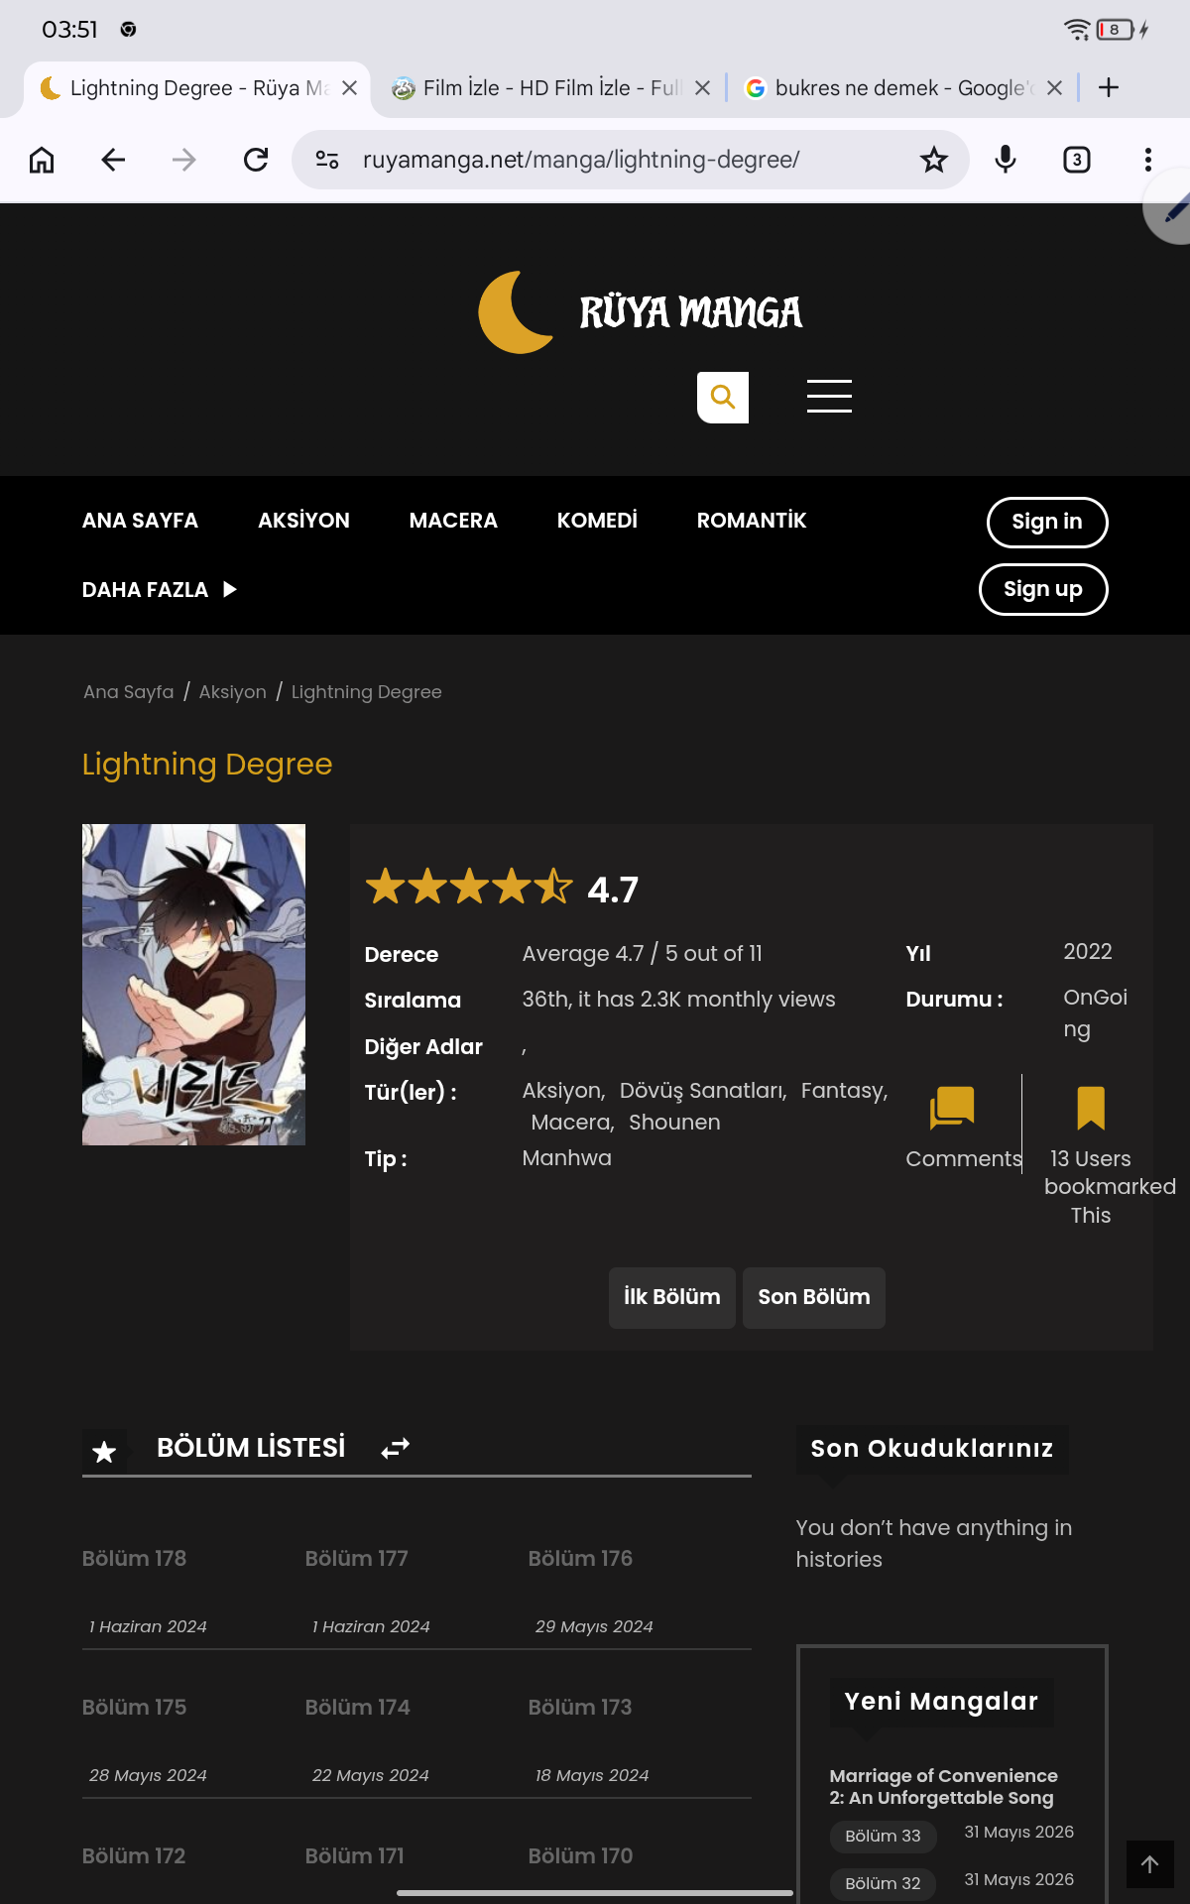Open a new tab with the plus icon
1190x1904 pixels.
(x=1109, y=88)
